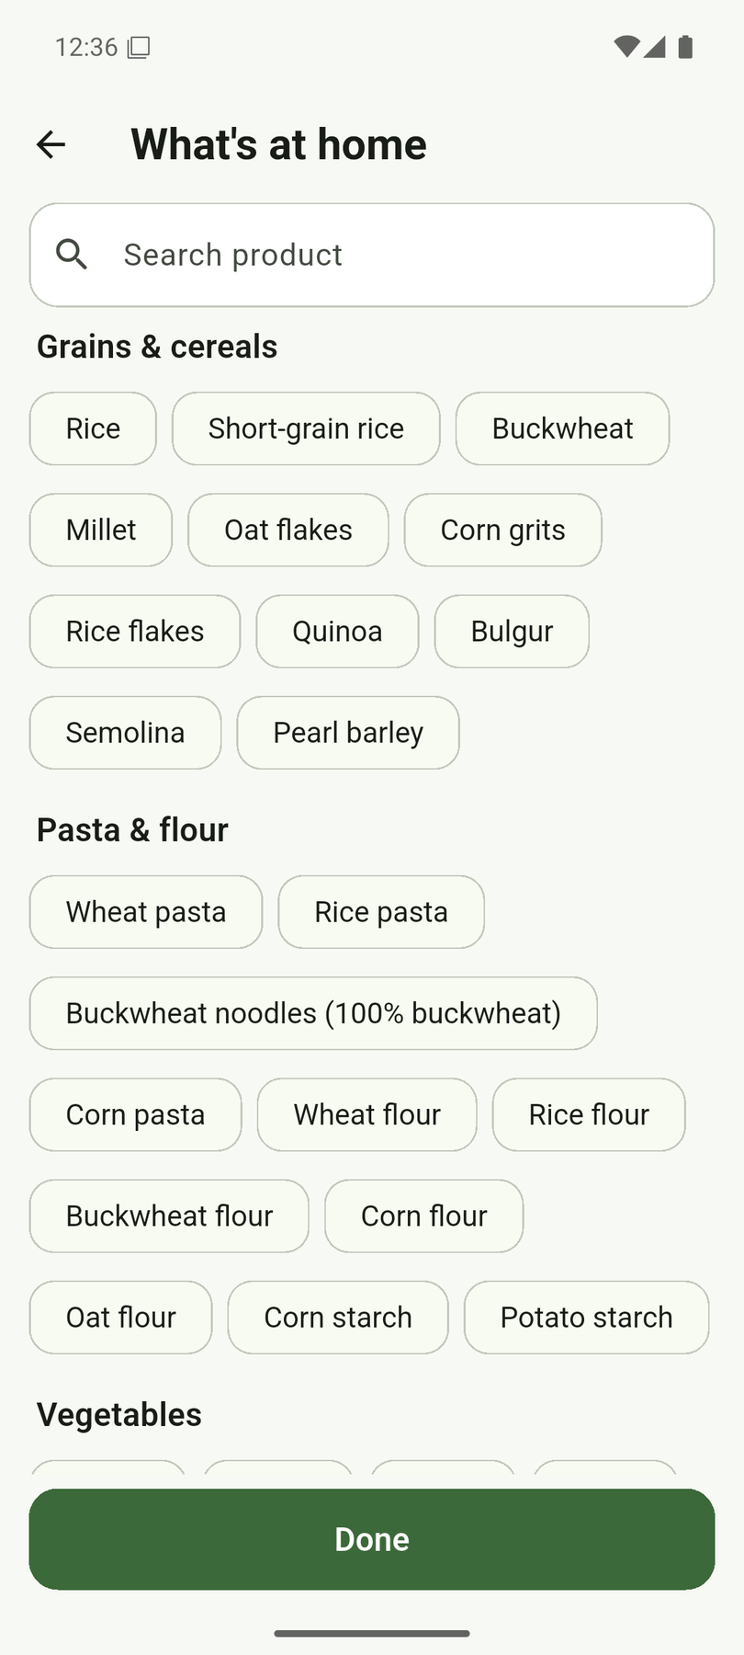The height and width of the screenshot is (1655, 744).
Task: Toggle the Buckwheat chip
Action: click(x=562, y=428)
